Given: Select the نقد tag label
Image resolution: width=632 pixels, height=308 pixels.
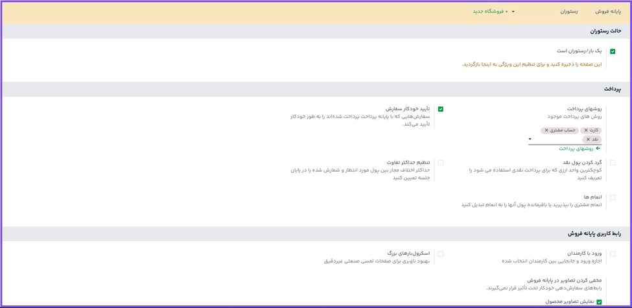Looking at the screenshot, I should click(595, 139).
